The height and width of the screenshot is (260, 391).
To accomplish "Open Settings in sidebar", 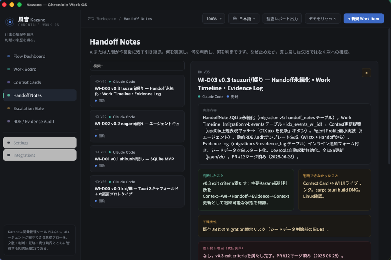I will [39, 143].
